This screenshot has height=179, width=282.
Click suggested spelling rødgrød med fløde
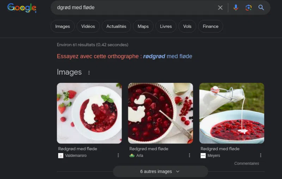point(167,56)
